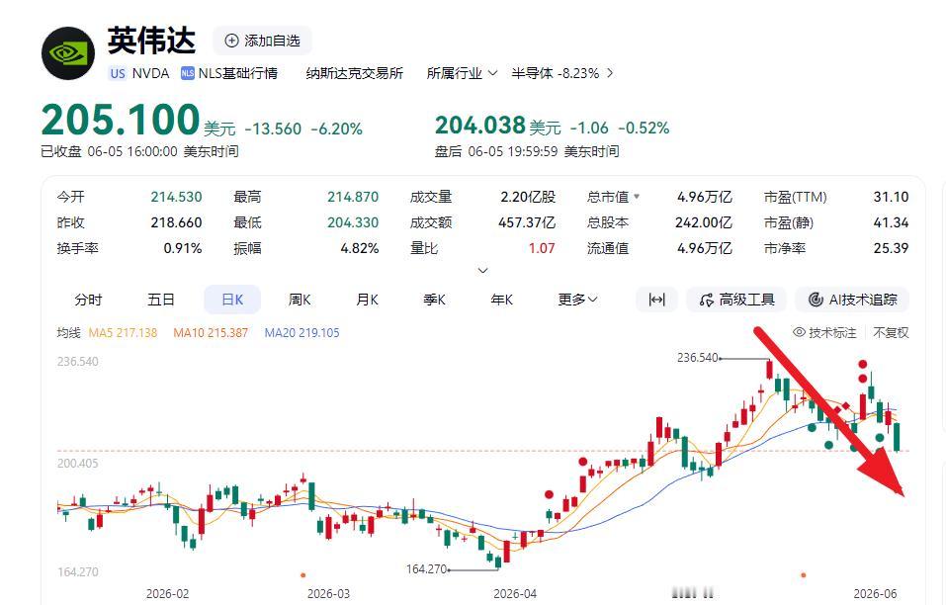
Task: Click the 最低 value 204.330
Action: coord(353,223)
